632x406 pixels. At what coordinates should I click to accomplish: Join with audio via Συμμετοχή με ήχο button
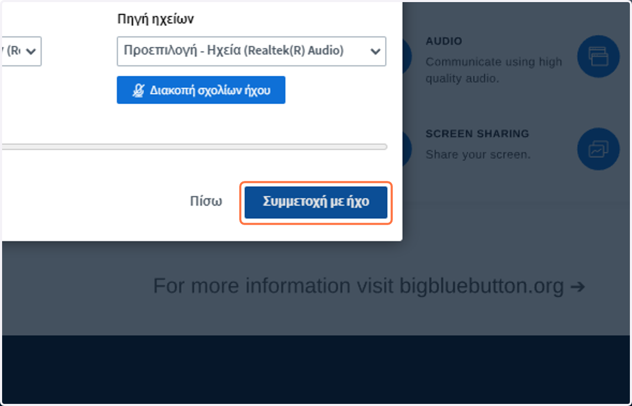pos(316,202)
